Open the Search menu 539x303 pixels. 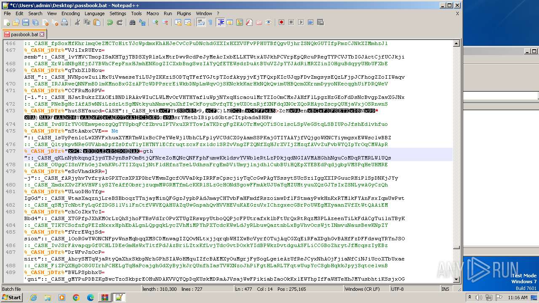click(x=35, y=13)
